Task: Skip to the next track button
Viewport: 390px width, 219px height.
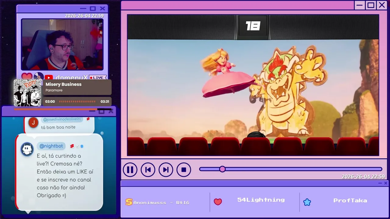Action: tap(166, 170)
